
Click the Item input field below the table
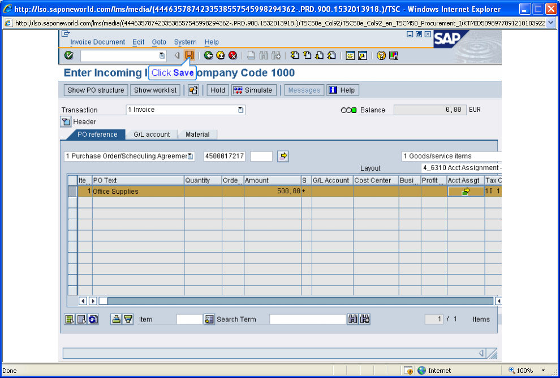[189, 319]
